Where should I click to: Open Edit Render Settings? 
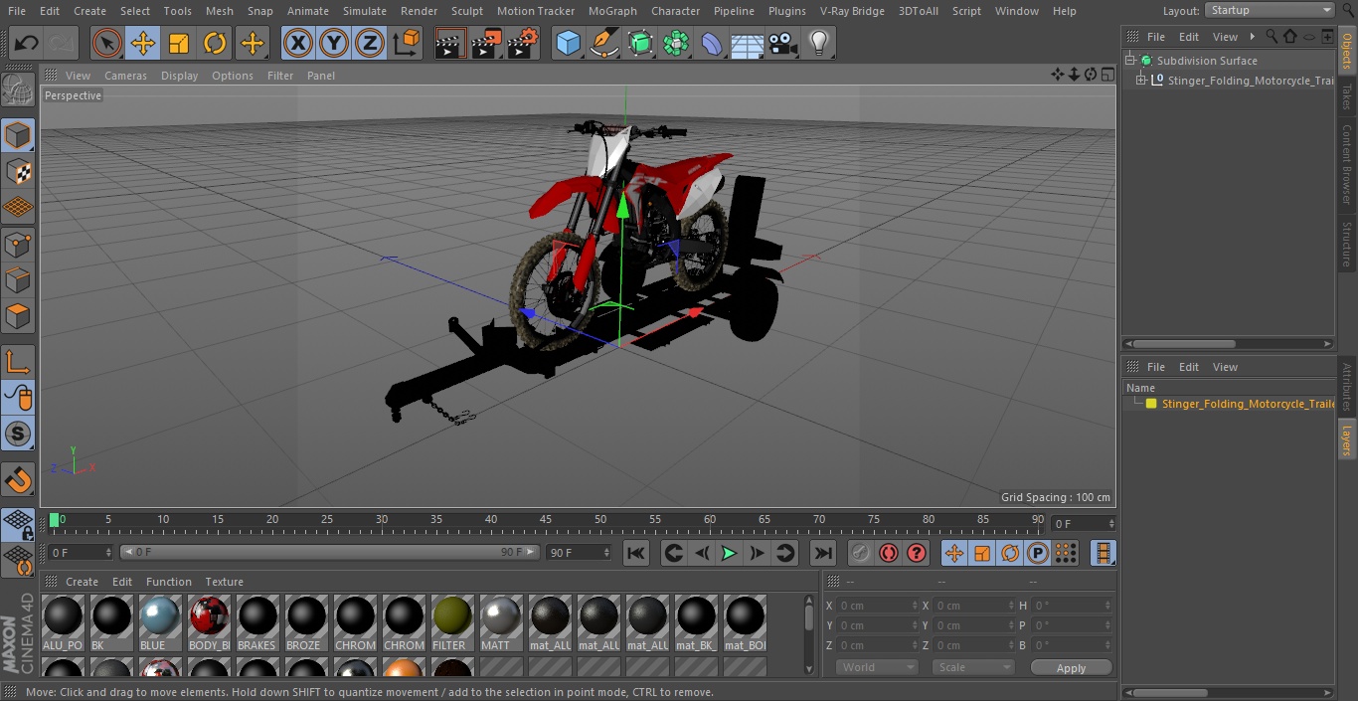click(523, 43)
